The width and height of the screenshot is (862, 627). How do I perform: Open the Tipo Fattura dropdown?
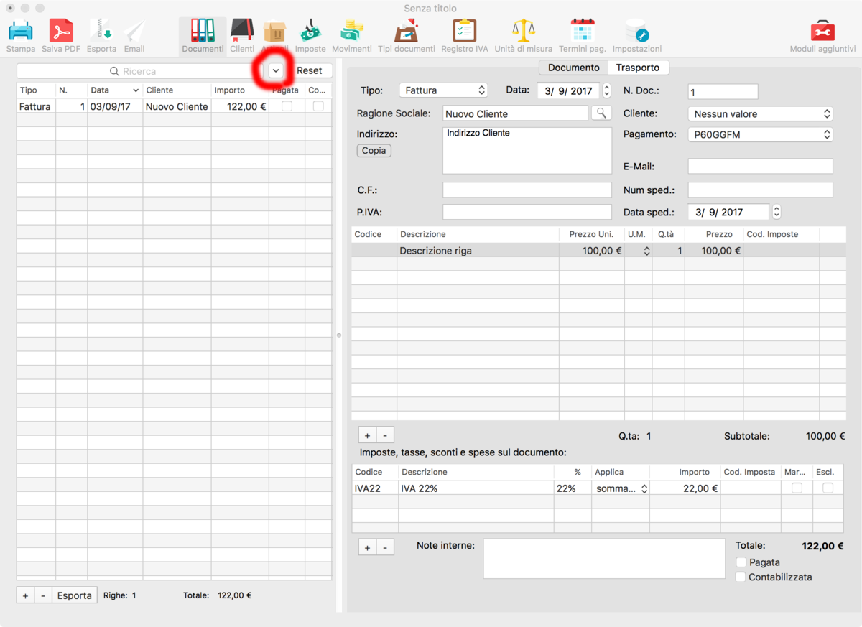pos(443,90)
